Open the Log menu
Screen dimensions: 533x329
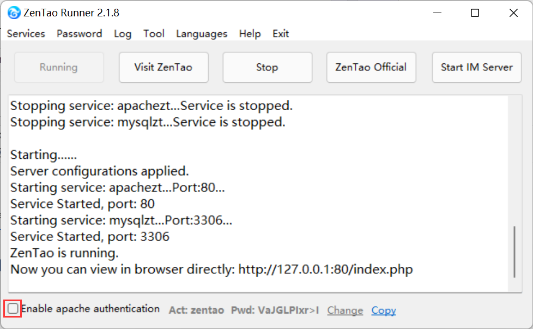(x=123, y=34)
